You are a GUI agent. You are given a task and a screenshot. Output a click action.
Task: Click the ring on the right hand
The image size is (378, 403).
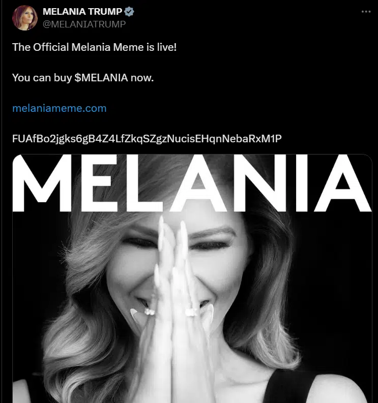(192, 312)
